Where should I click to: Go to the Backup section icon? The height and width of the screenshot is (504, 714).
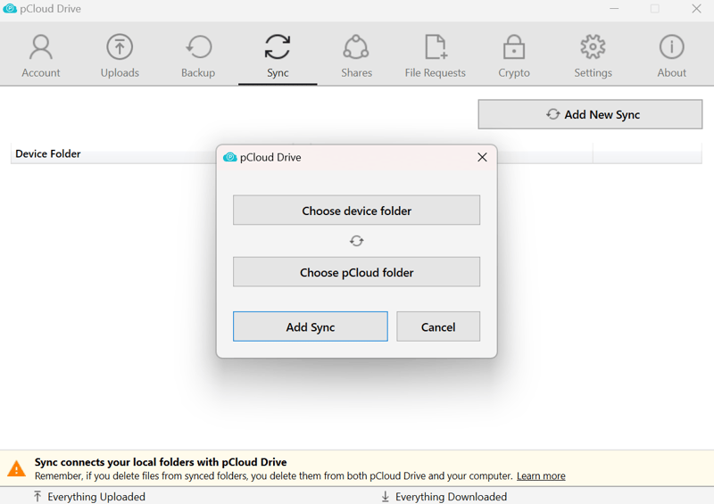pos(198,47)
